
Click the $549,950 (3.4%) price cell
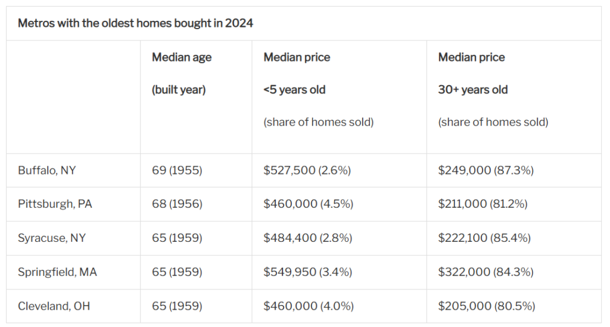tap(307, 272)
